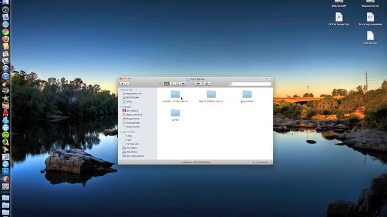Select the 'I dag' saved search
387x217 pixels.
click(x=128, y=136)
